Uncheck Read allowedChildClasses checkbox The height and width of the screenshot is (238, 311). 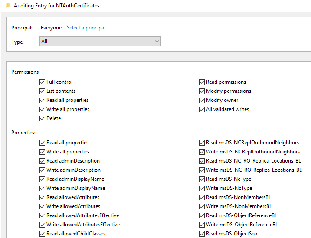[42, 234]
